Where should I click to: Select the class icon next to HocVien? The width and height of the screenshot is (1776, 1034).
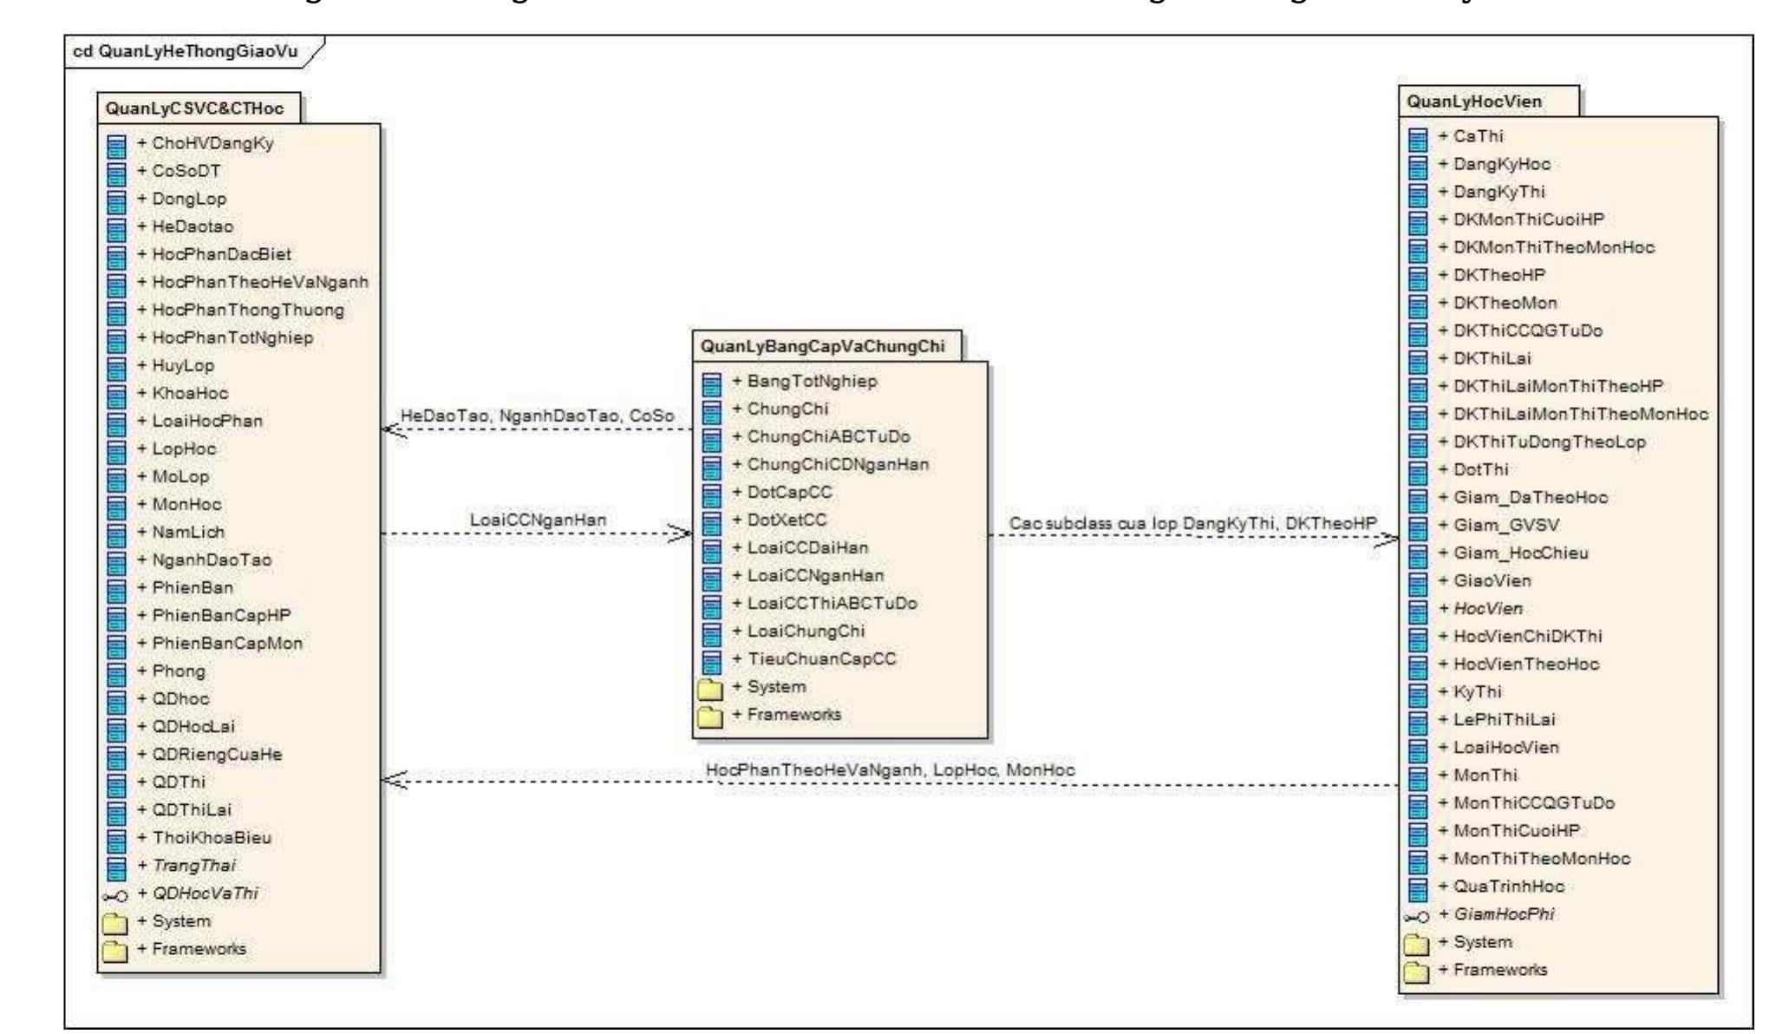[x=1418, y=610]
